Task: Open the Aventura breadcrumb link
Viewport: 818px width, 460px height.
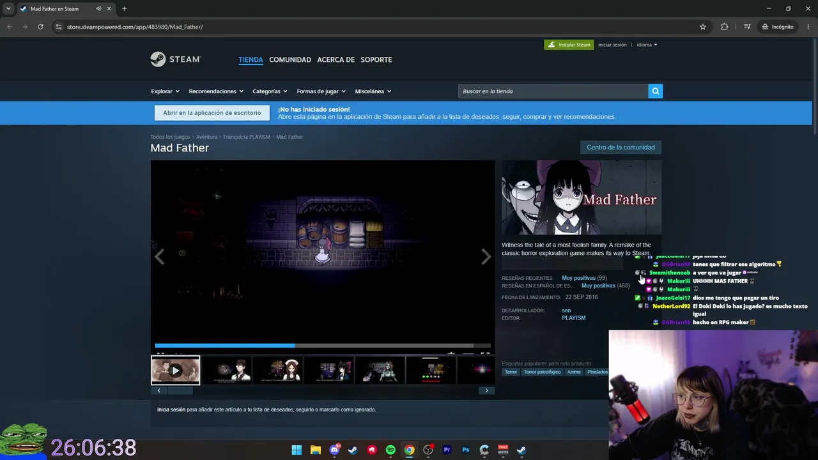Action: coord(206,137)
